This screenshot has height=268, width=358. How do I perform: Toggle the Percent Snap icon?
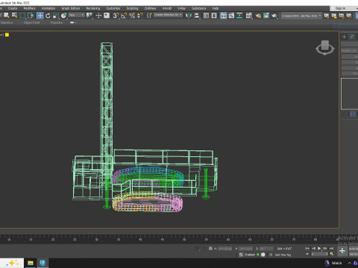[x=132, y=16]
